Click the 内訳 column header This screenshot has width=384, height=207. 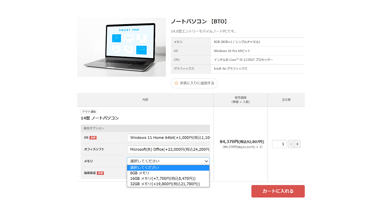point(145,100)
